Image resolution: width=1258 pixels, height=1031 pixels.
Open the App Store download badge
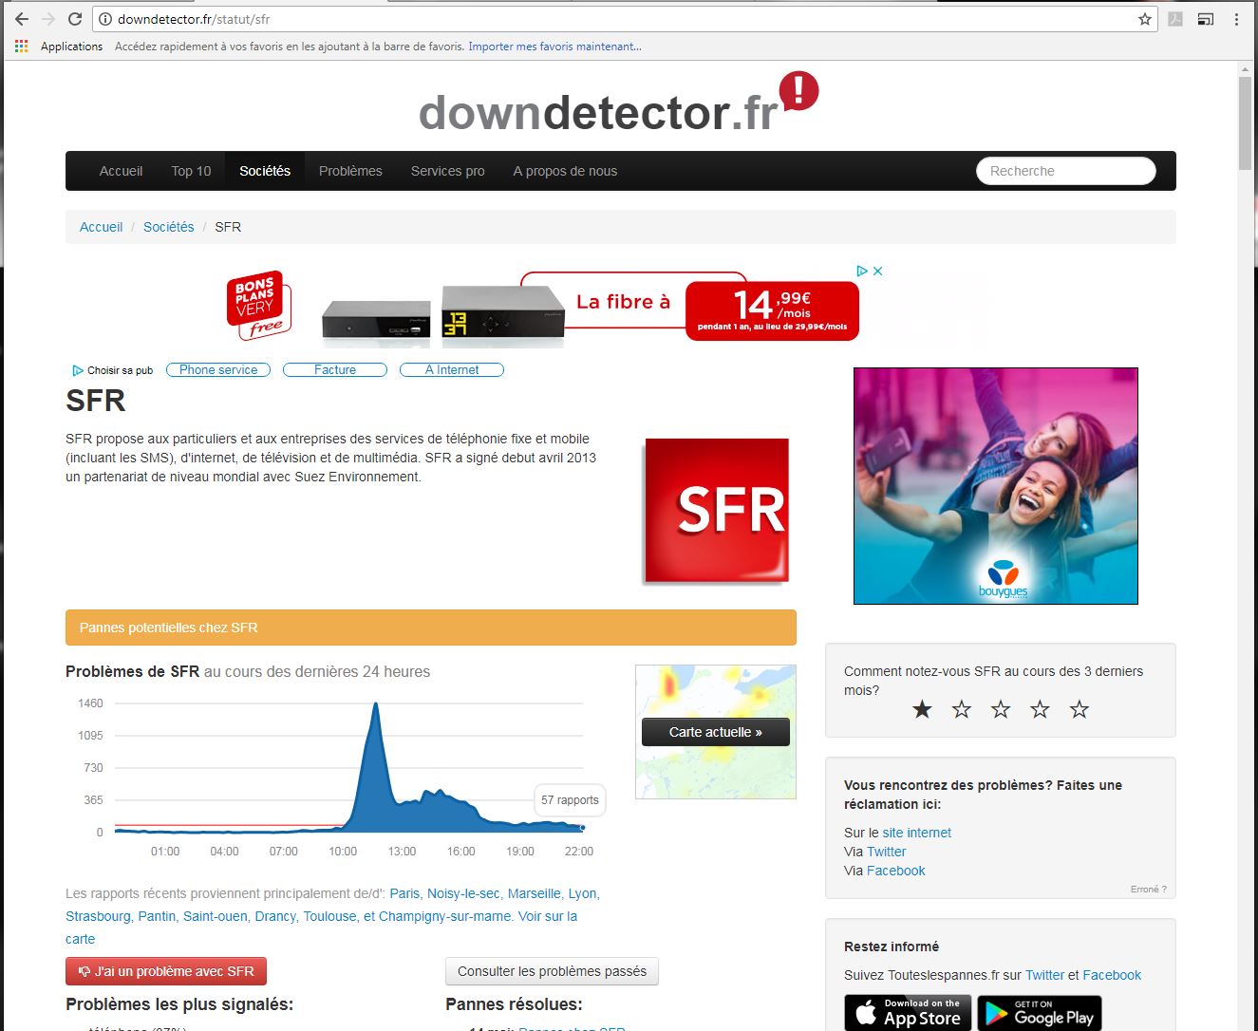coord(908,1013)
